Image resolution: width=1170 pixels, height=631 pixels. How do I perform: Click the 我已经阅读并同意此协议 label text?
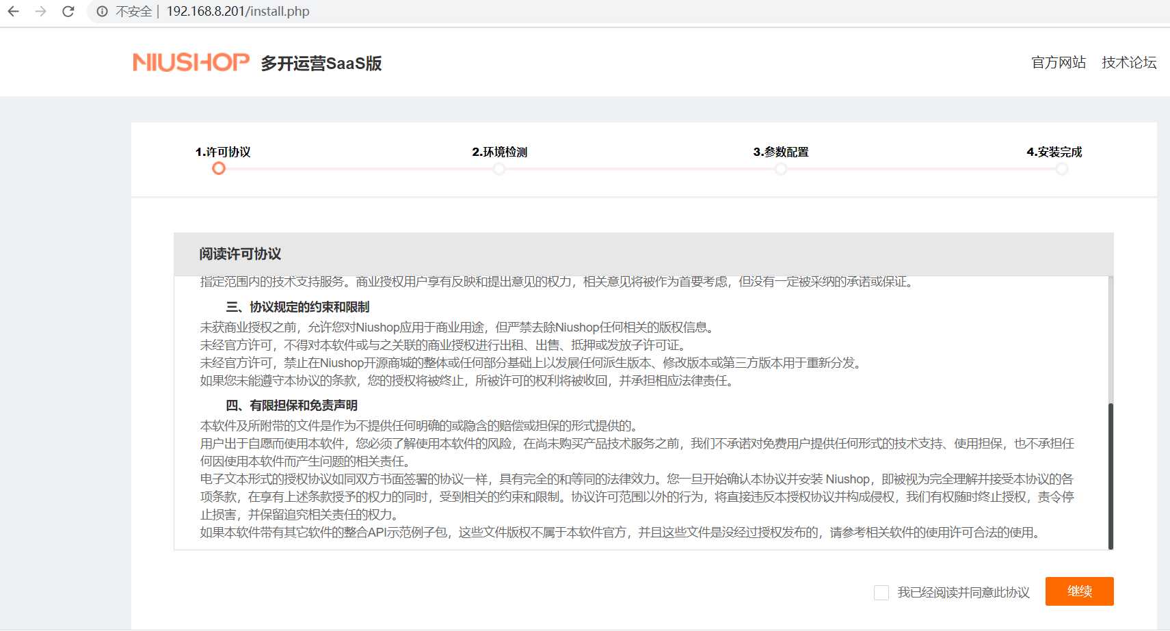(x=963, y=593)
